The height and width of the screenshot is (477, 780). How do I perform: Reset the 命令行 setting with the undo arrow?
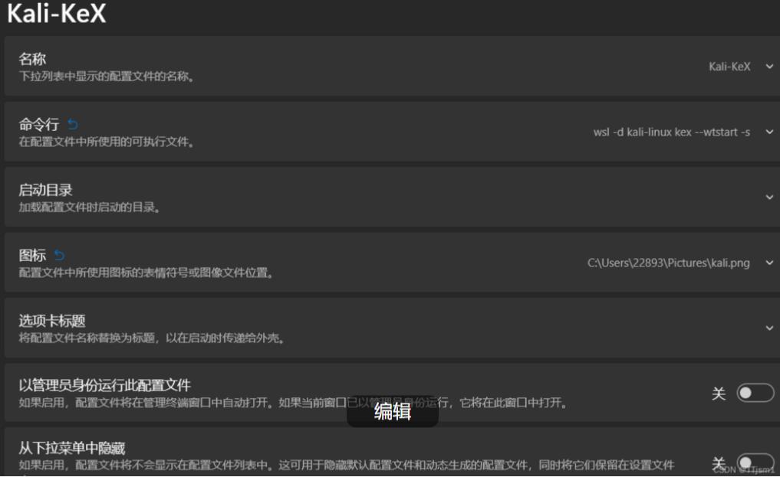click(x=73, y=123)
